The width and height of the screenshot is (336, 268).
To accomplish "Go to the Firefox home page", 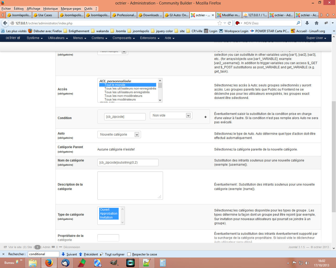I will point(317,23).
